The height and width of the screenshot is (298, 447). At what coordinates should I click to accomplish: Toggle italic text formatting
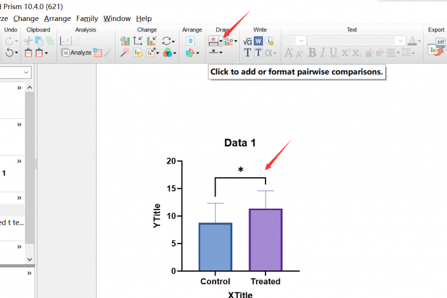click(x=323, y=53)
